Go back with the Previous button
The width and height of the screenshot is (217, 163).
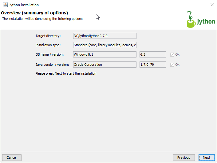184,157
